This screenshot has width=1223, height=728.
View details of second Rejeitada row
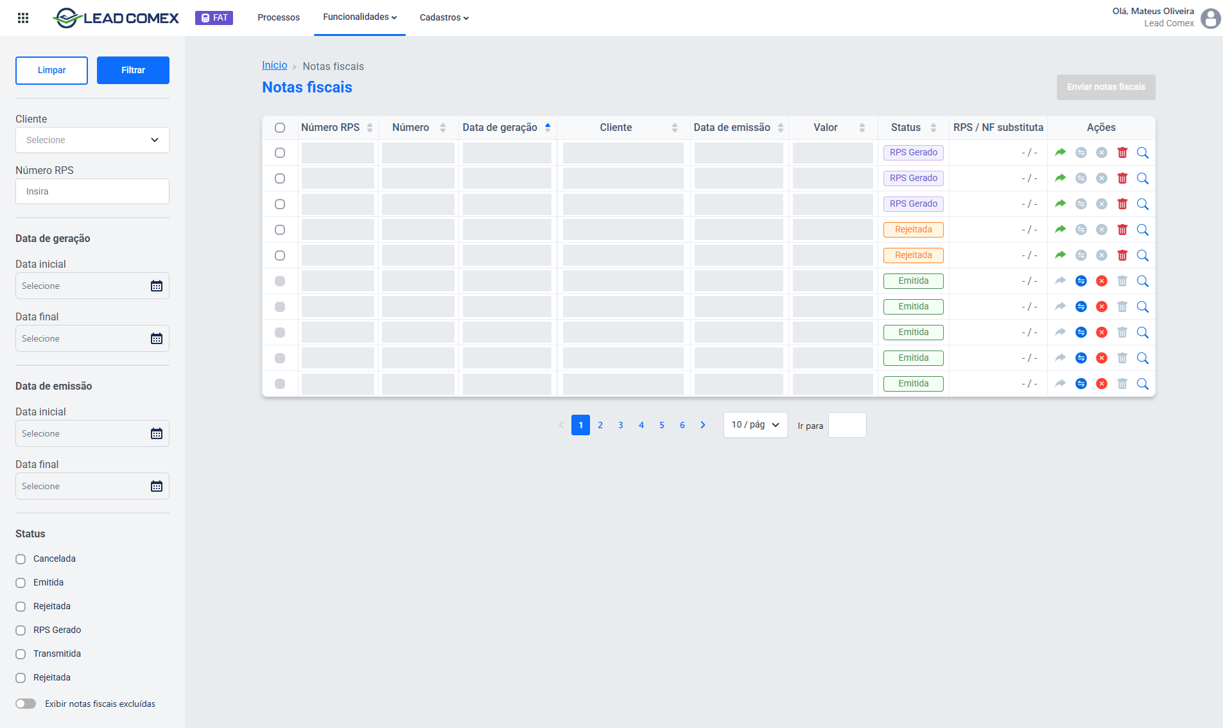[1143, 256]
